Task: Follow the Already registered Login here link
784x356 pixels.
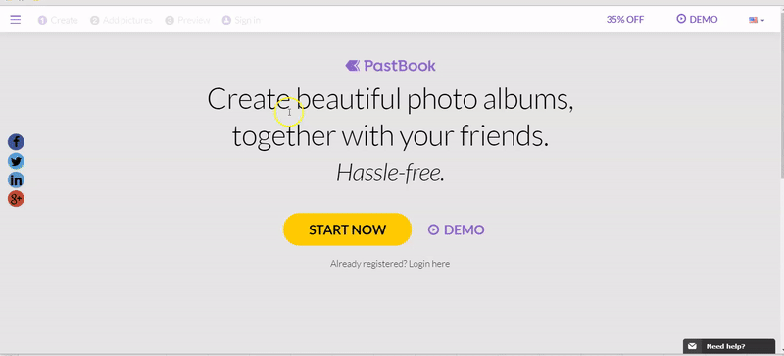Action: (390, 264)
